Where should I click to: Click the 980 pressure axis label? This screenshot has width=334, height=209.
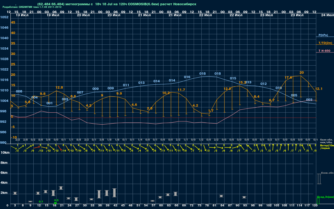[3, 143]
